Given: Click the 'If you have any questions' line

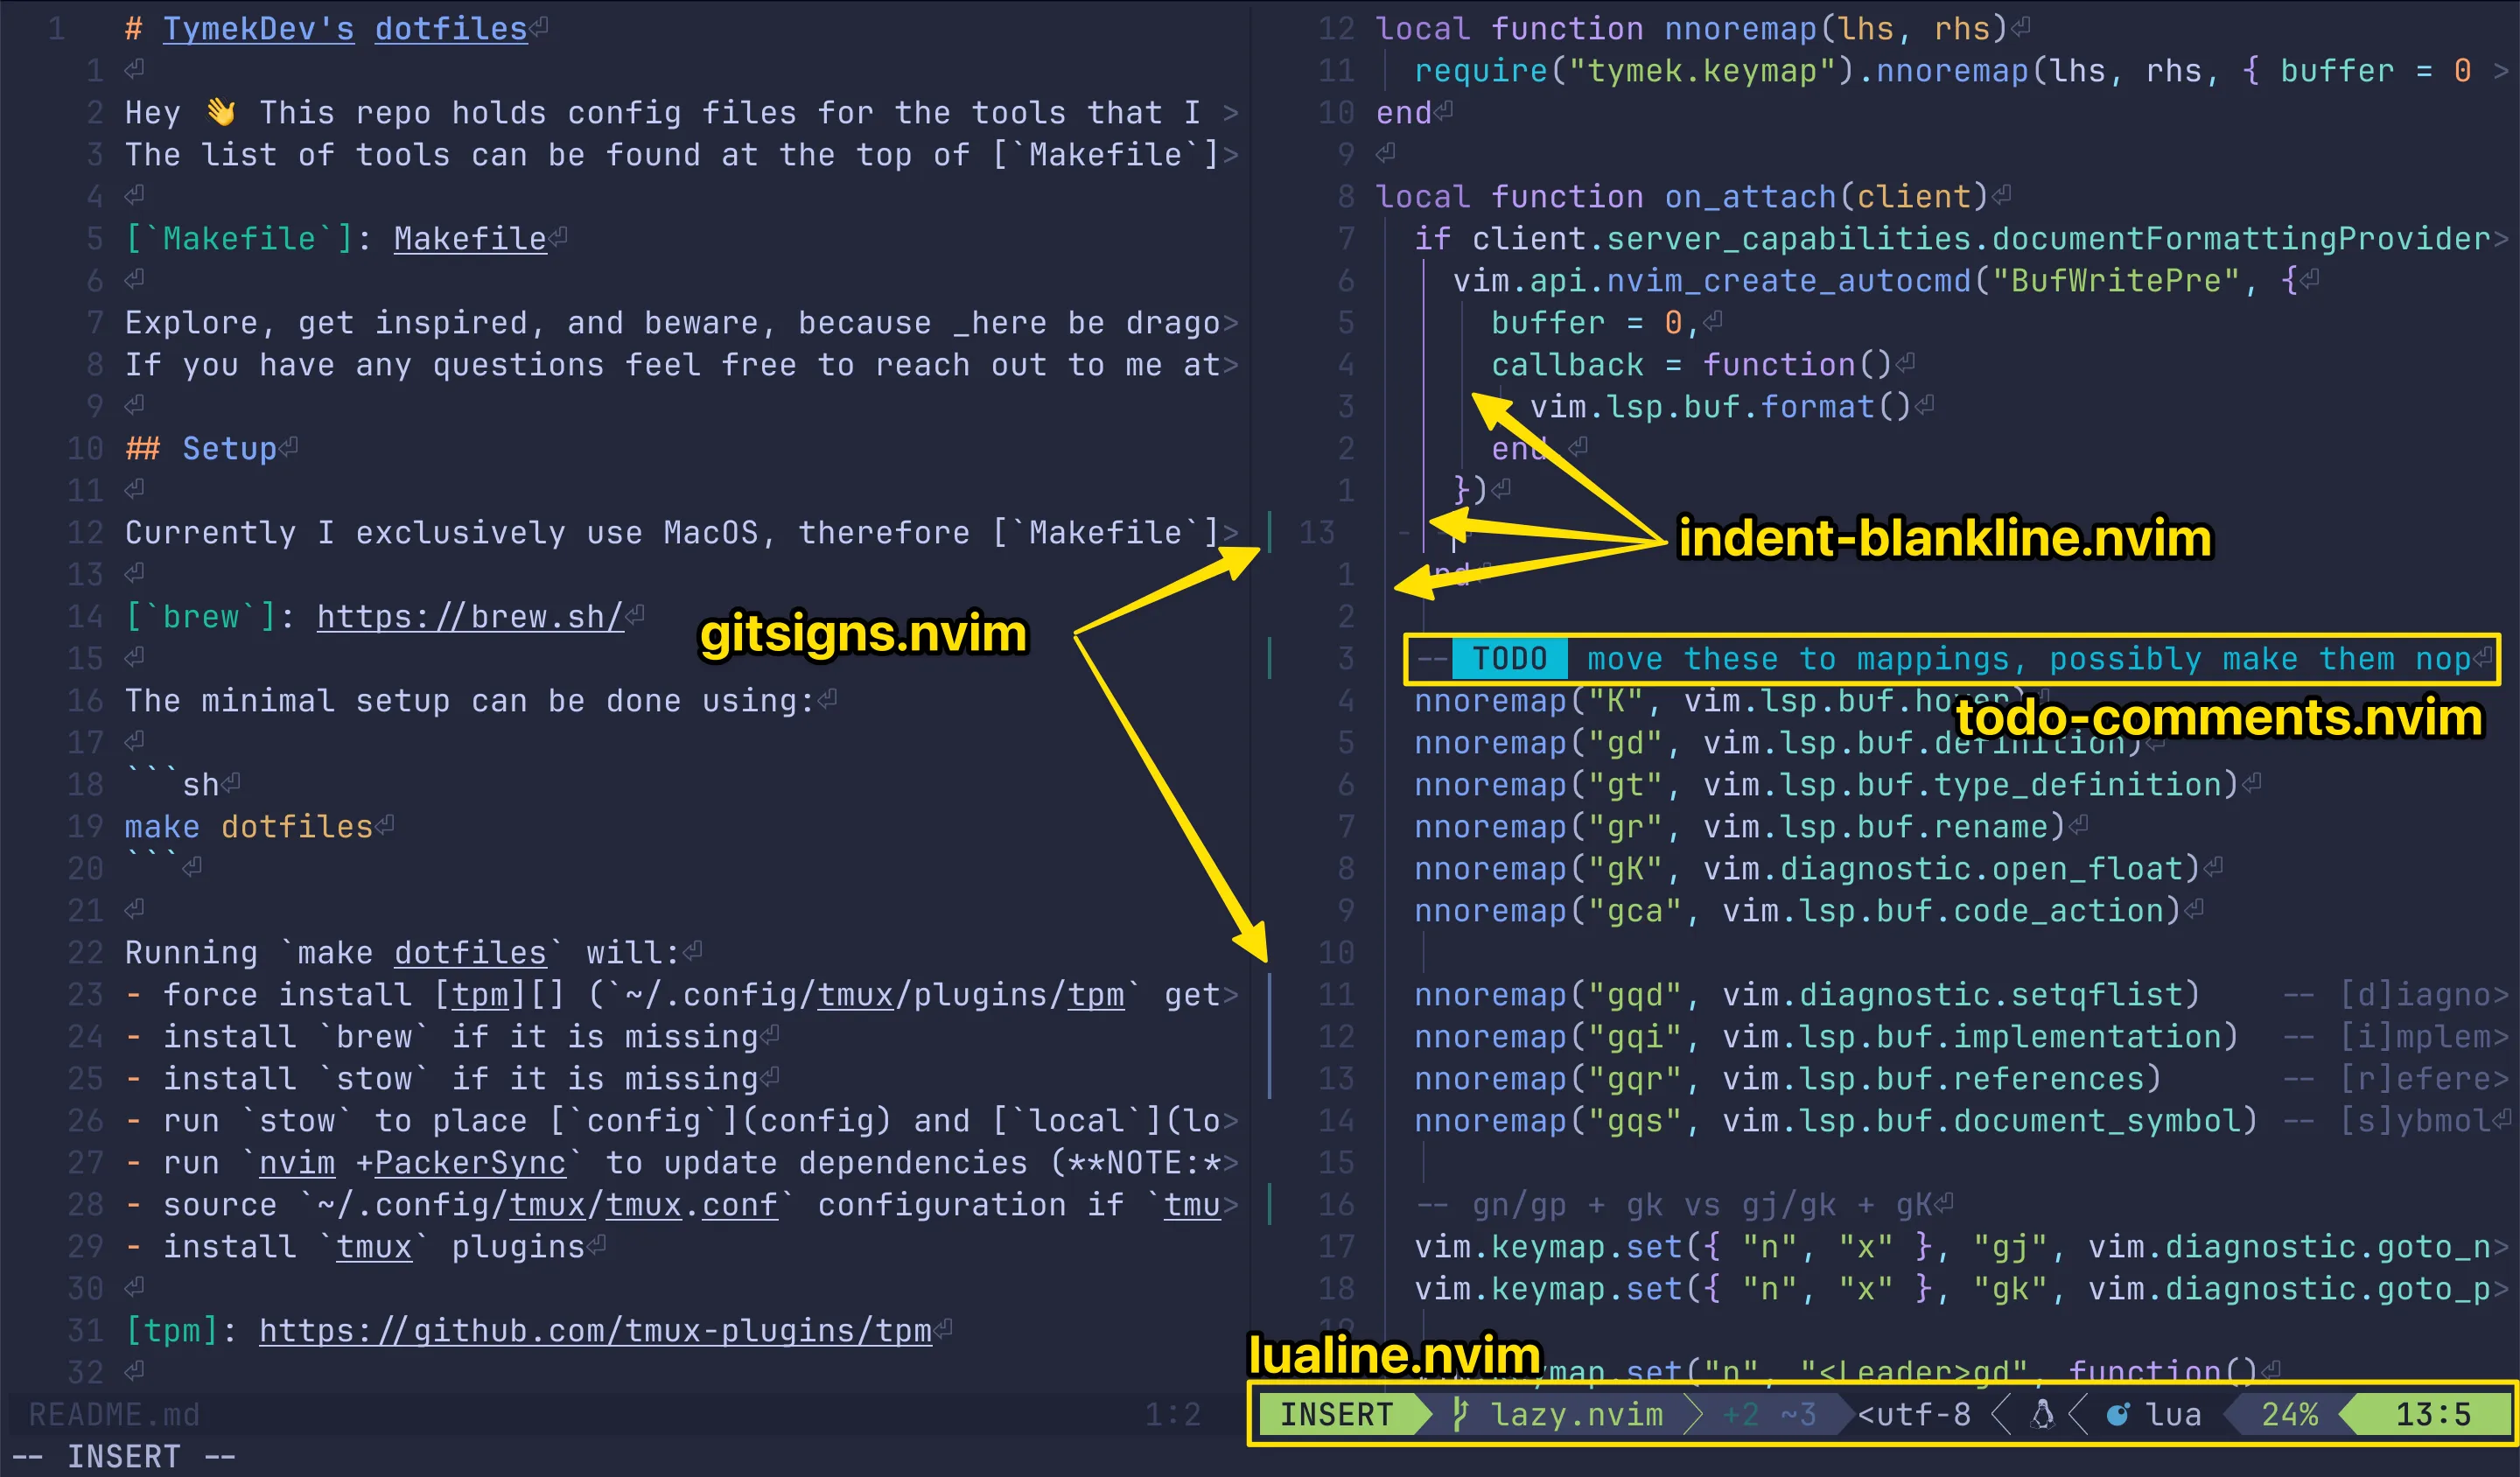Looking at the screenshot, I should [x=681, y=364].
